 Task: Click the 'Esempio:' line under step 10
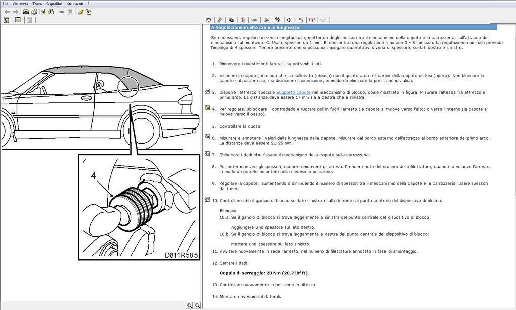point(229,211)
